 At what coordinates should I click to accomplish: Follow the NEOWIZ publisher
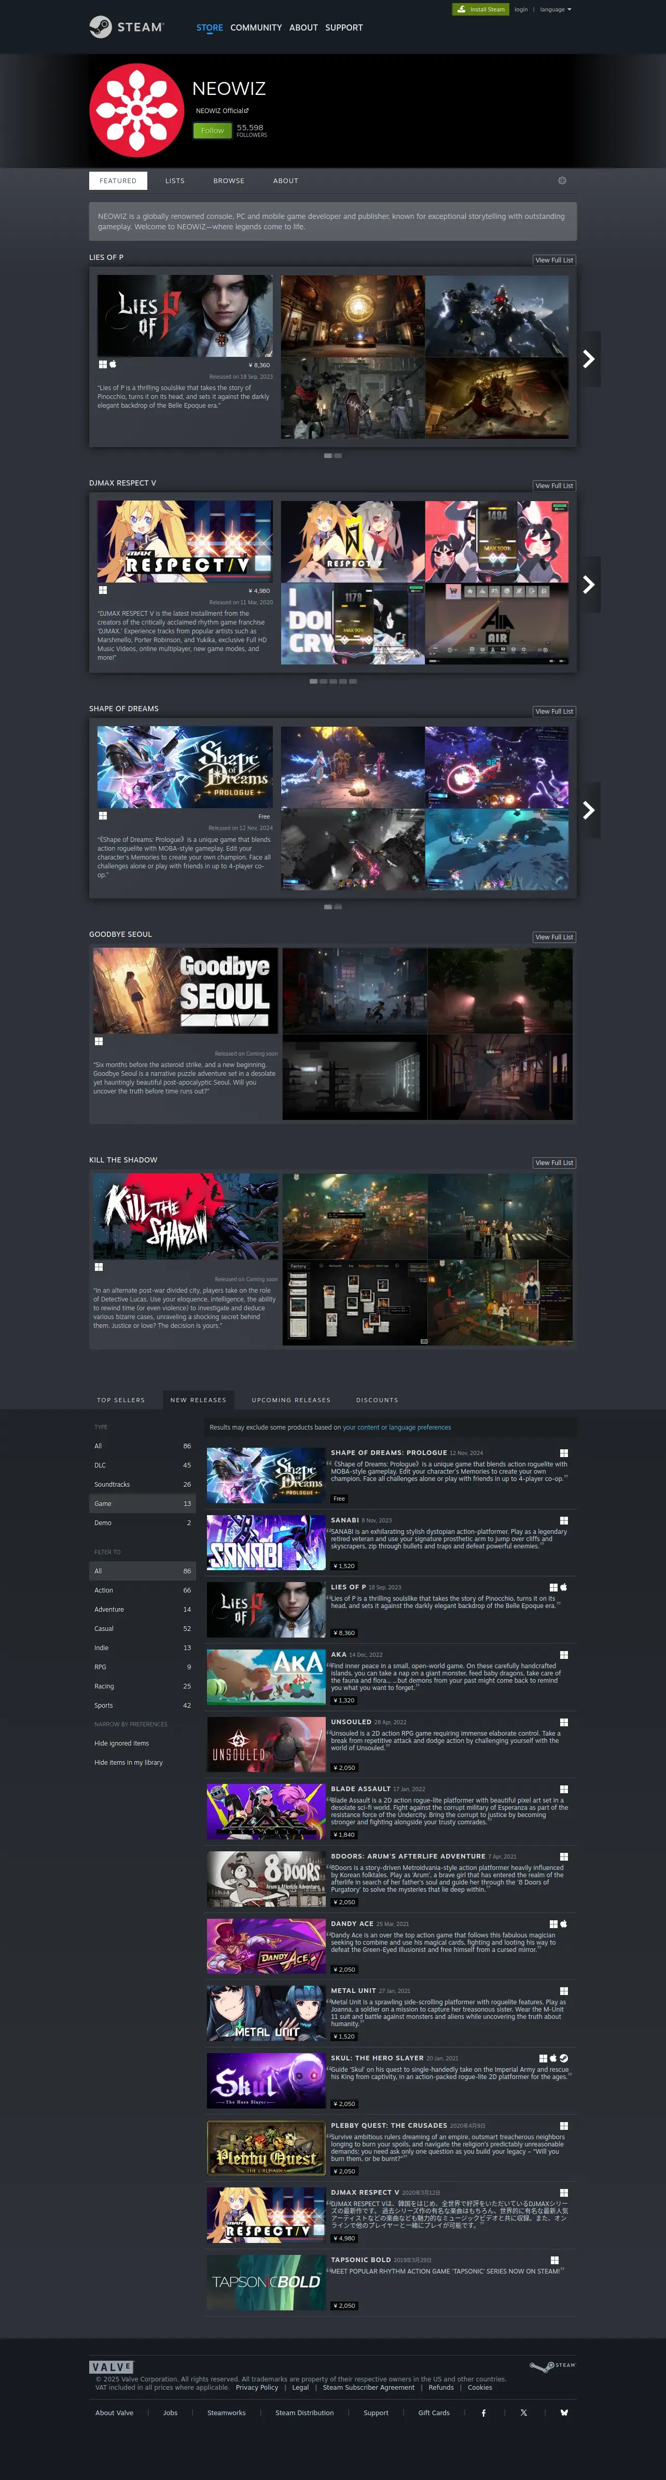pyautogui.click(x=212, y=130)
